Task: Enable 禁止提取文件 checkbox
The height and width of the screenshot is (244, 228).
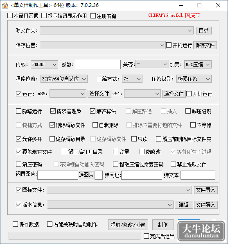Action: [173, 164]
